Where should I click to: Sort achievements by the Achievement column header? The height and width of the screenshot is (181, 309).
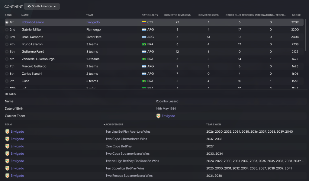click(114, 124)
